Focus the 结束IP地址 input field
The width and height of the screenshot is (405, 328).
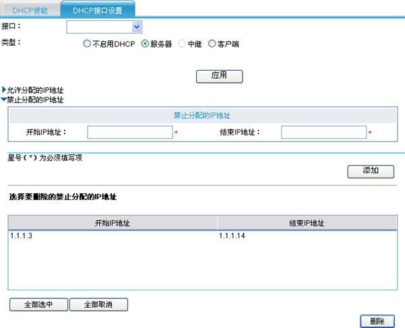(x=323, y=132)
